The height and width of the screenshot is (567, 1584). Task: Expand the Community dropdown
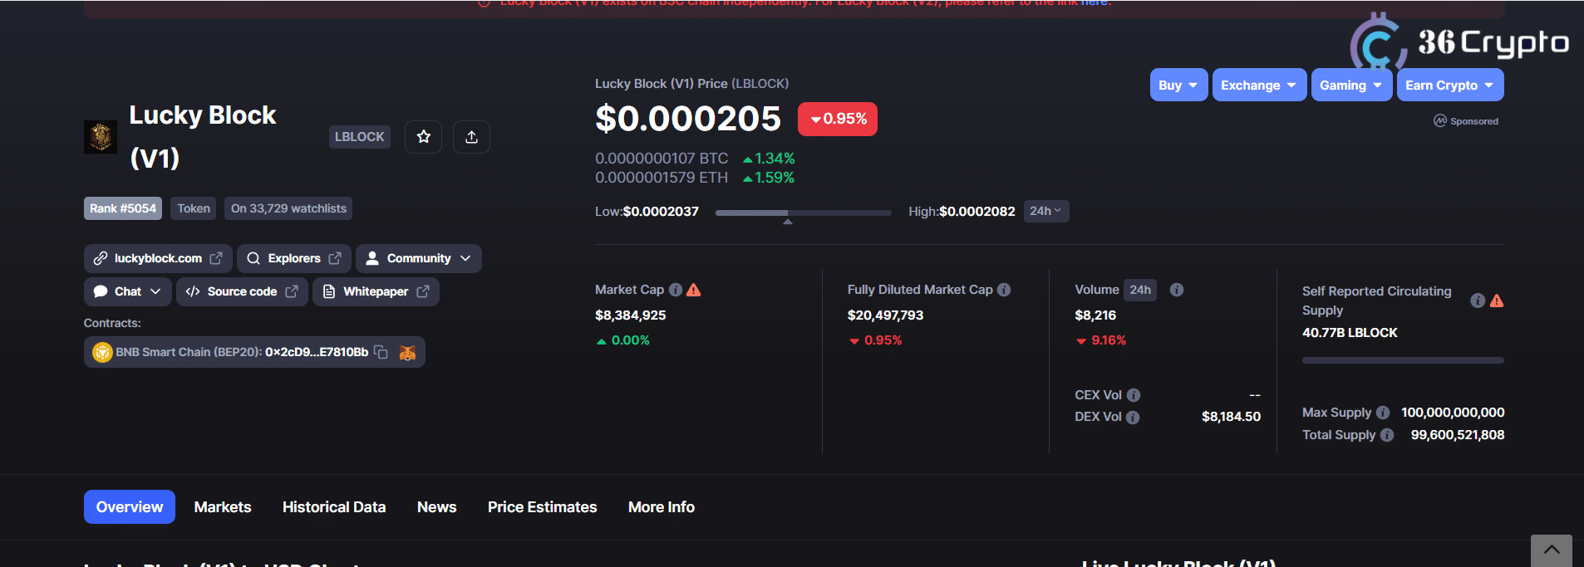(419, 258)
